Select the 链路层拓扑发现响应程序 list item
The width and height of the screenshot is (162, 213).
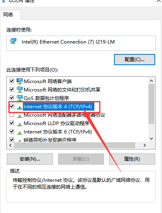[50, 140]
